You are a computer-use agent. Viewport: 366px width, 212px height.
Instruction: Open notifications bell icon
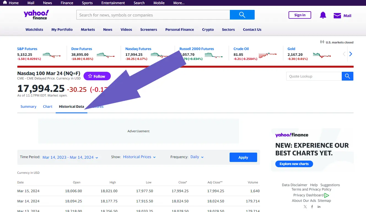(x=323, y=15)
